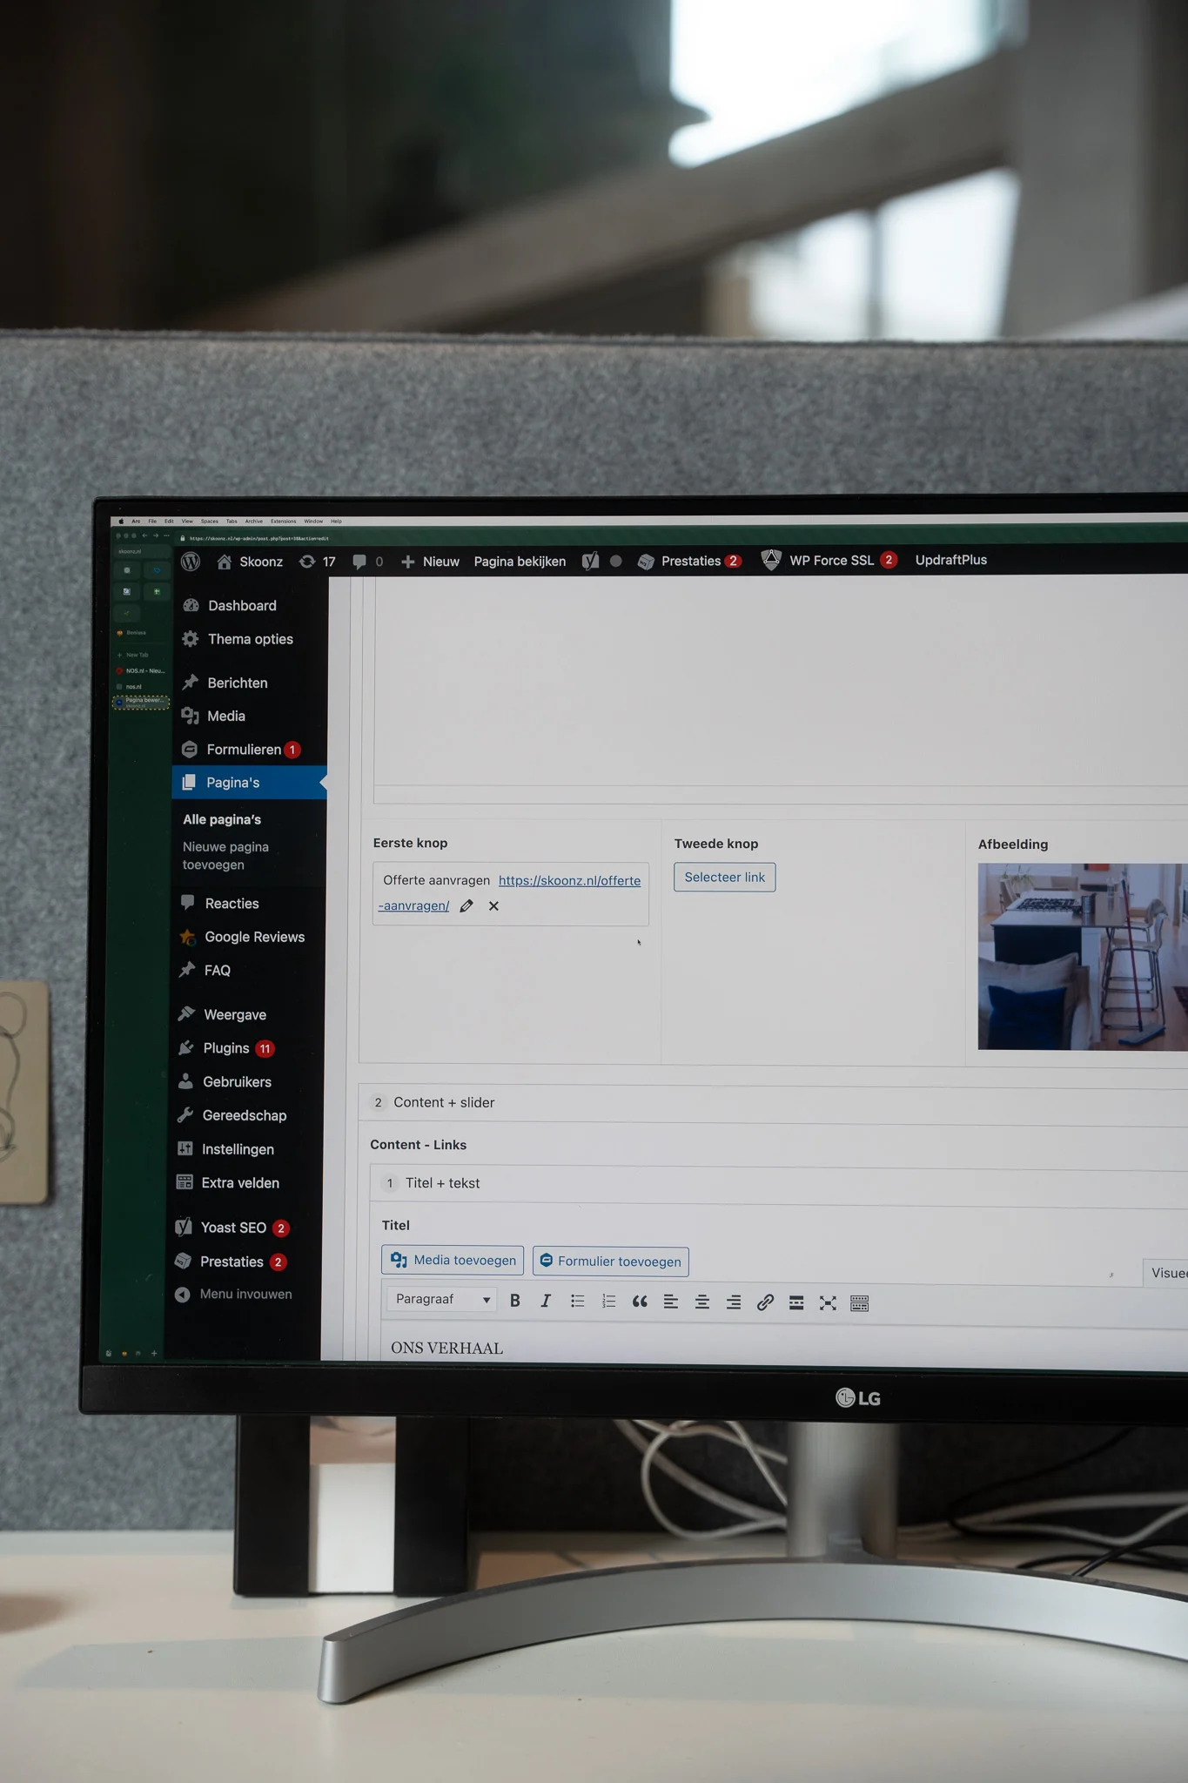Image resolution: width=1188 pixels, height=1783 pixels.
Task: Open the comments bubble in admin bar
Action: pos(366,562)
